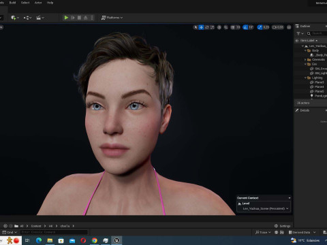Stop the play session with square button

pyautogui.click(x=79, y=18)
